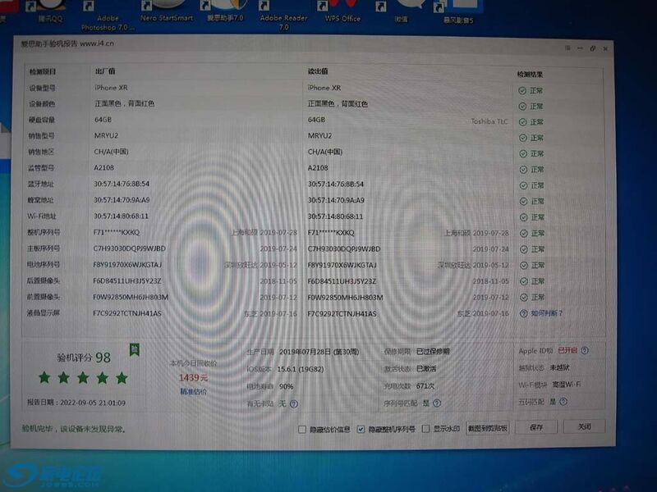Viewport: 657px width, 492px height.
Task: Click the read 蜂窝地址 value 30:57:14:70:9A:A9
Action: (336, 200)
